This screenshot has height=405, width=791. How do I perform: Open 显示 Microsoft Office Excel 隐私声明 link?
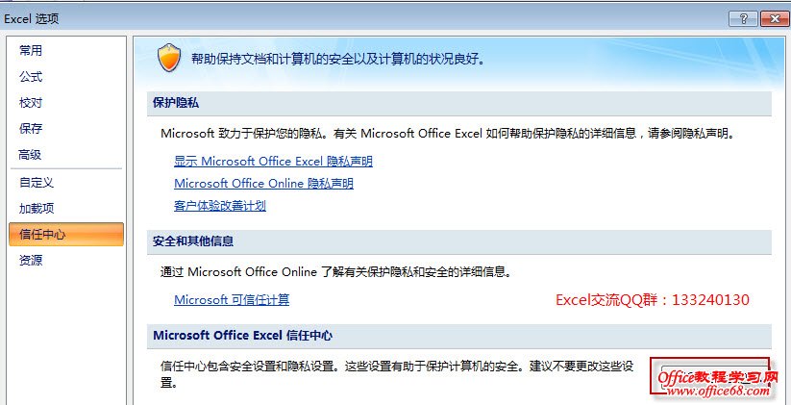click(273, 162)
